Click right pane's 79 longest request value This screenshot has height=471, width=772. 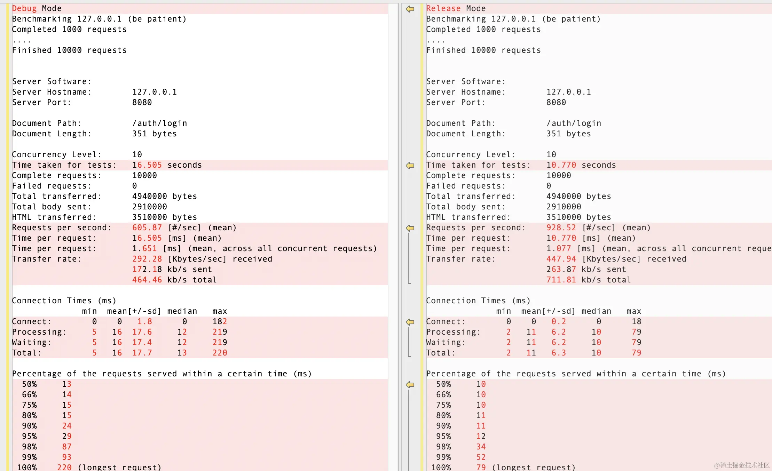click(x=481, y=467)
